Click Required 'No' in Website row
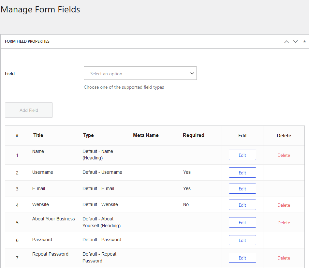The width and height of the screenshot is (309, 268). (186, 204)
